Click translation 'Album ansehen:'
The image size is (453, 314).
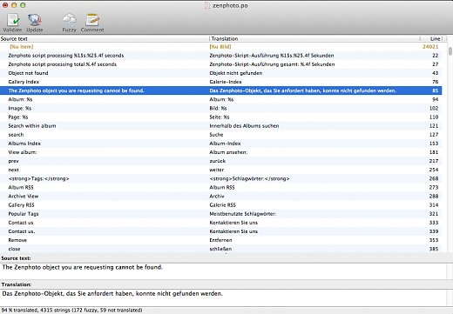[x=228, y=152]
